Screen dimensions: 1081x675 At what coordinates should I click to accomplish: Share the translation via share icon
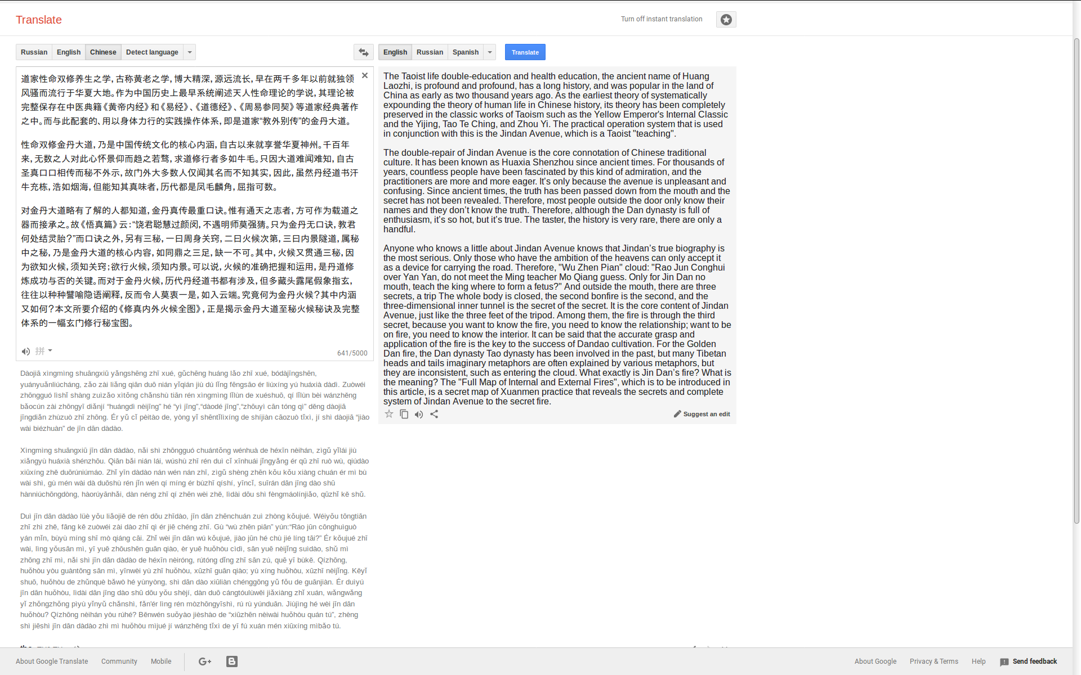(434, 414)
